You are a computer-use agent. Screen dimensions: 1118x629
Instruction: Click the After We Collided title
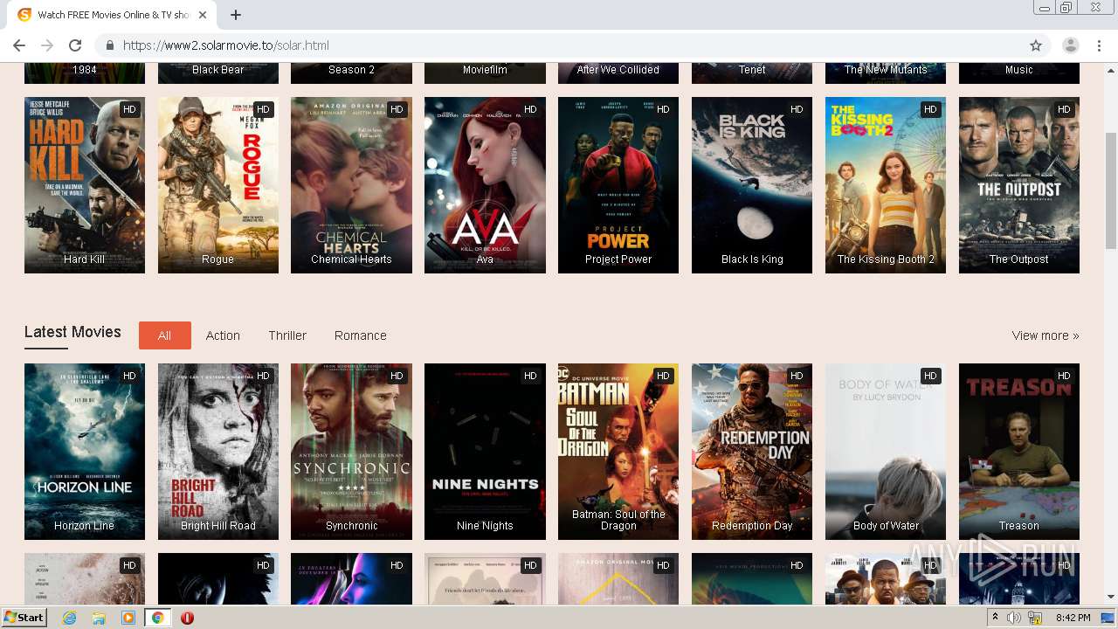click(618, 70)
